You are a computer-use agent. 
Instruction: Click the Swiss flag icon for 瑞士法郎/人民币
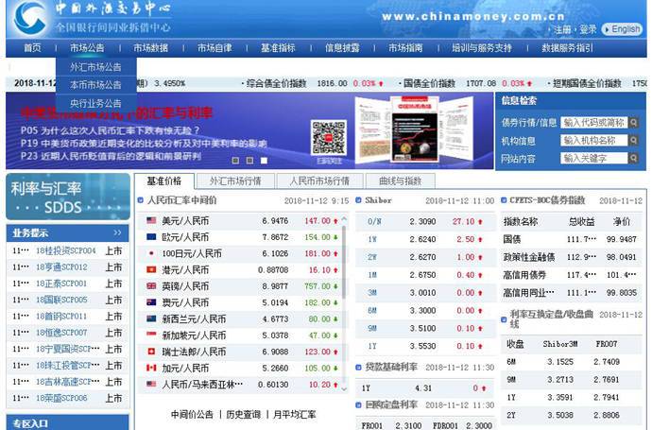[151, 352]
